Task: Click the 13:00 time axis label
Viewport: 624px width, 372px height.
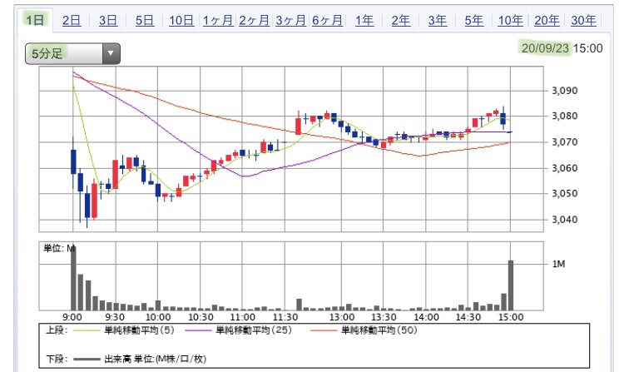Action: pos(341,317)
